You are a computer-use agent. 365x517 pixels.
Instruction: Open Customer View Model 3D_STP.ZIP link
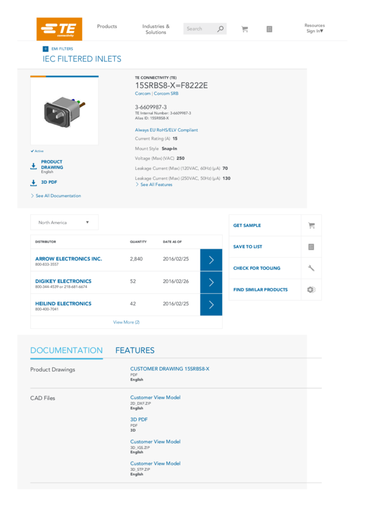(155, 463)
